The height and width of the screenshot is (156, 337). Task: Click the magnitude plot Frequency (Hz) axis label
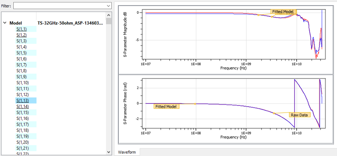click(234, 68)
